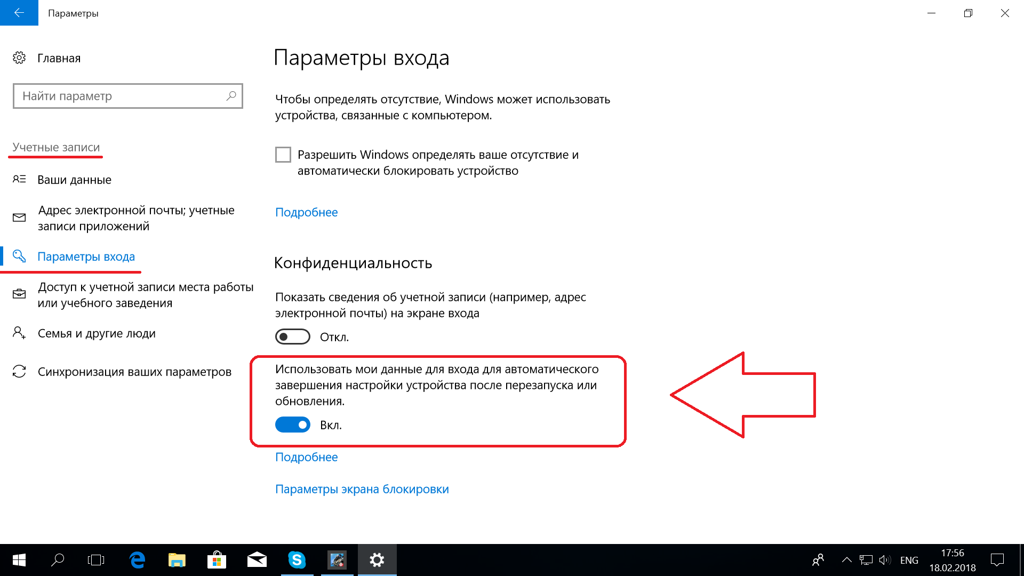Open Параметры экрана блокировки link
The width and height of the screenshot is (1024, 576).
(362, 489)
